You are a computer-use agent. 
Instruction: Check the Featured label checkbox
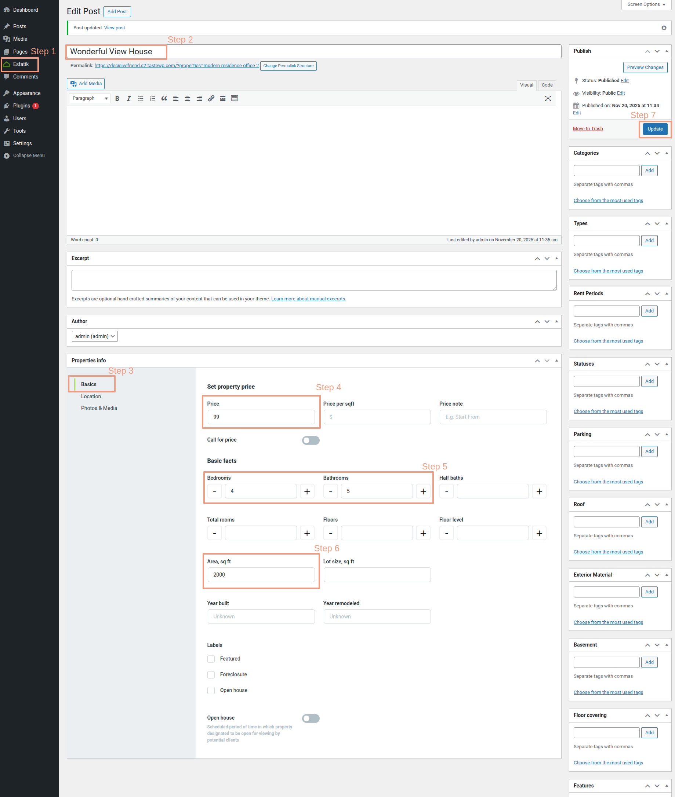coord(211,659)
